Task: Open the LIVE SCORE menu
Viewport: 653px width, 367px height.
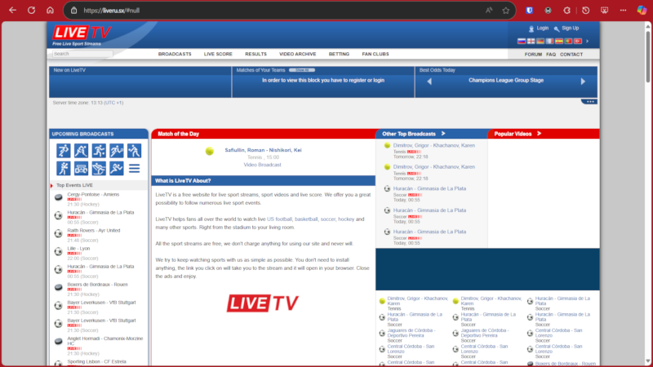Action: (x=218, y=54)
